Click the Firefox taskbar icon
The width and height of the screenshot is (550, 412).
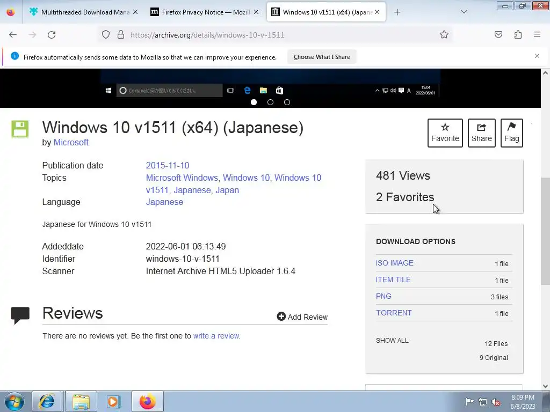pyautogui.click(x=148, y=401)
